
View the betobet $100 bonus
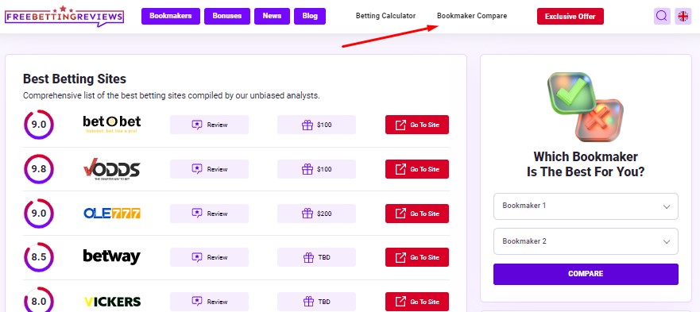click(316, 125)
